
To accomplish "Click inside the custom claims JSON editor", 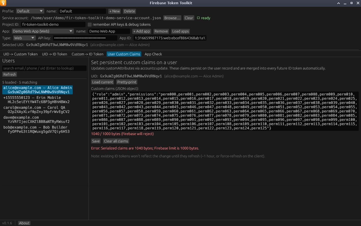I will point(225,111).
